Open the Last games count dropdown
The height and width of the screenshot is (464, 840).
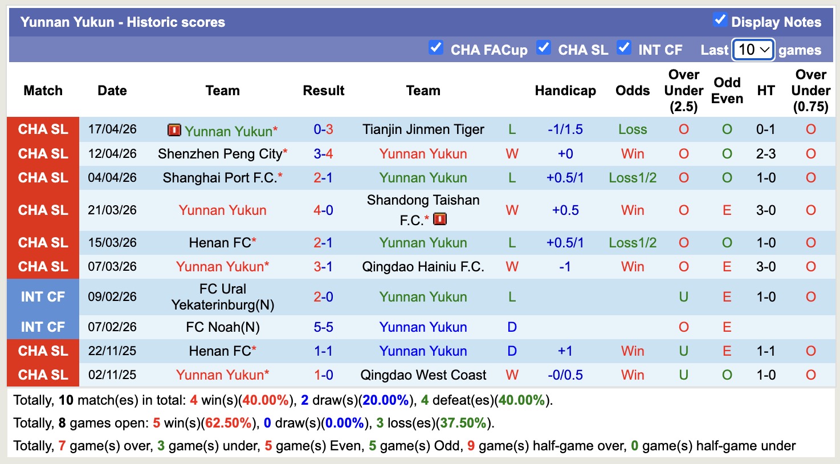[753, 50]
